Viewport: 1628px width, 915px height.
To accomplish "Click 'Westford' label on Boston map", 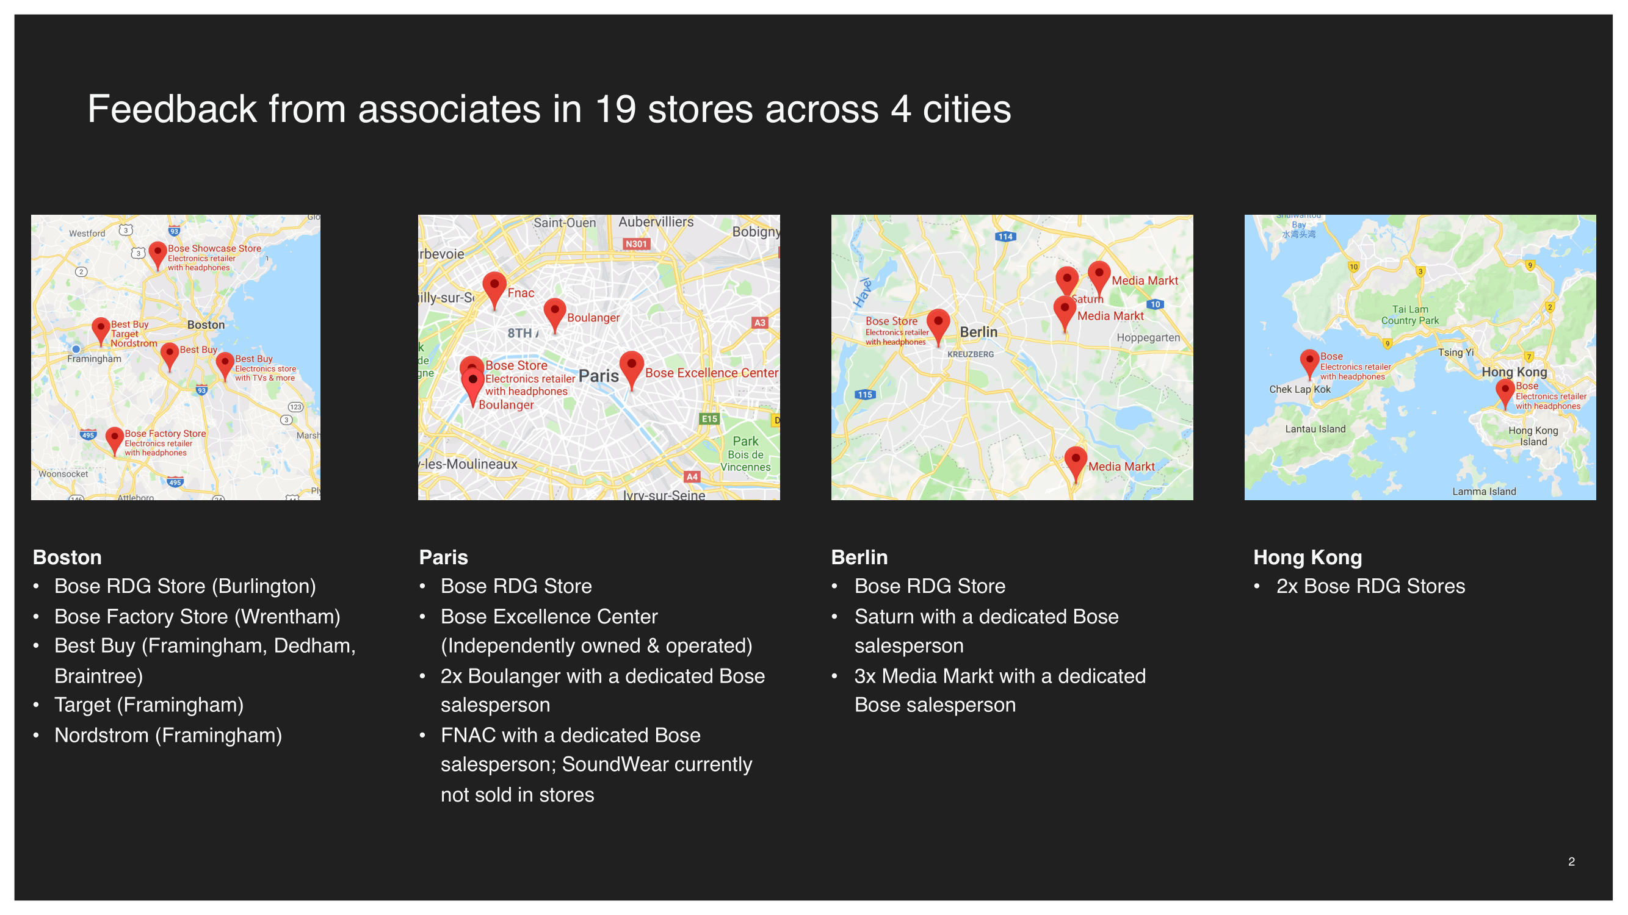I will [87, 234].
